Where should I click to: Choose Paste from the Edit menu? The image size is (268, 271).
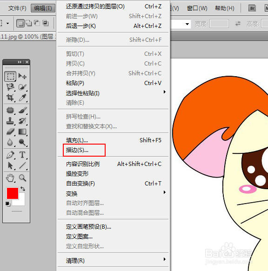tap(113, 83)
